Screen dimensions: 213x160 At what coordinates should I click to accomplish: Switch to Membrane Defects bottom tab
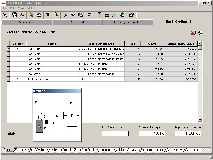(x=60, y=150)
